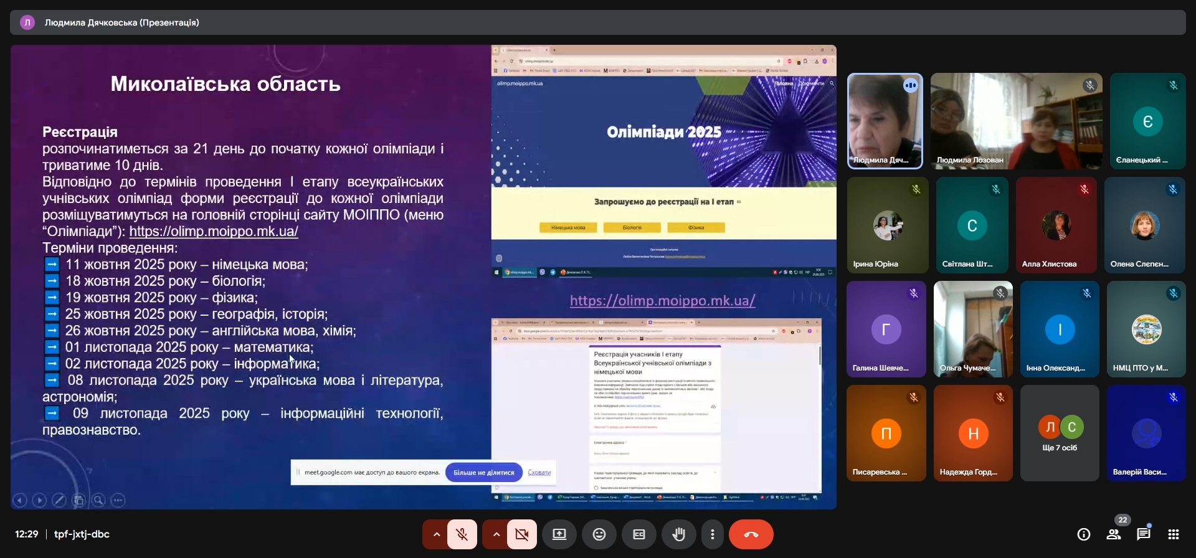The height and width of the screenshot is (558, 1196).
Task: Click the present screen icon
Action: click(559, 534)
